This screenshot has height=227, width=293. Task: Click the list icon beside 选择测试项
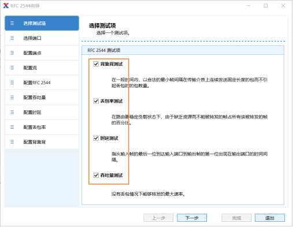pos(12,23)
